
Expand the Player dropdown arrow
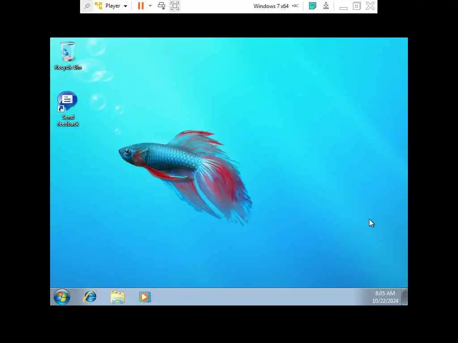(125, 6)
